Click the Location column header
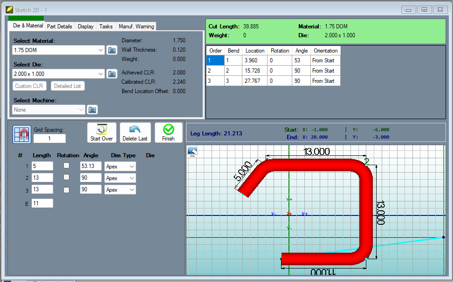 255,51
